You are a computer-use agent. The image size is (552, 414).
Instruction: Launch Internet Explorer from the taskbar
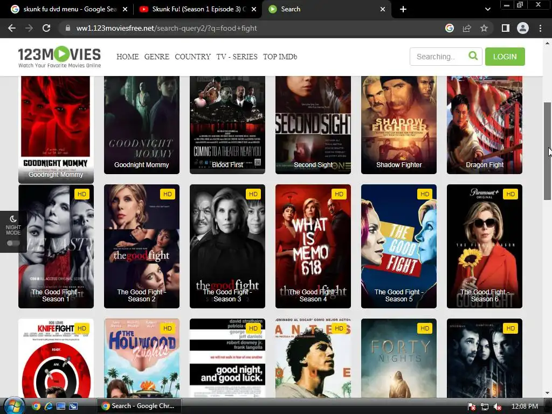[x=49, y=406]
